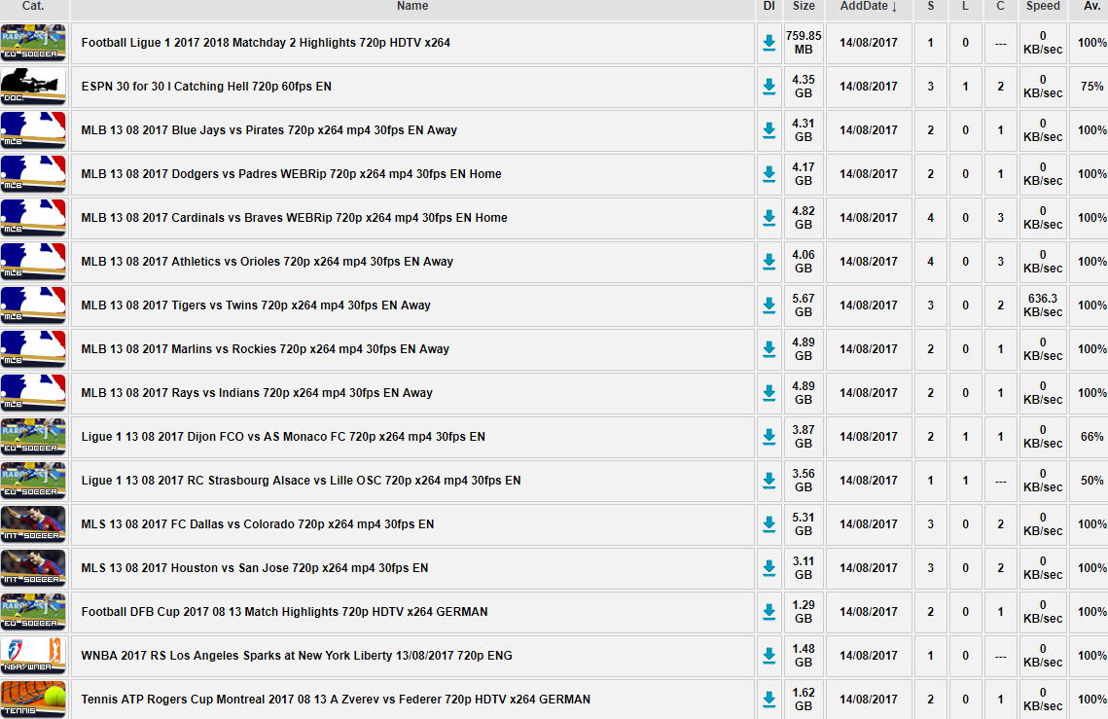Image resolution: width=1108 pixels, height=719 pixels.
Task: Open MLB Rays vs Indians link
Action: coord(257,393)
